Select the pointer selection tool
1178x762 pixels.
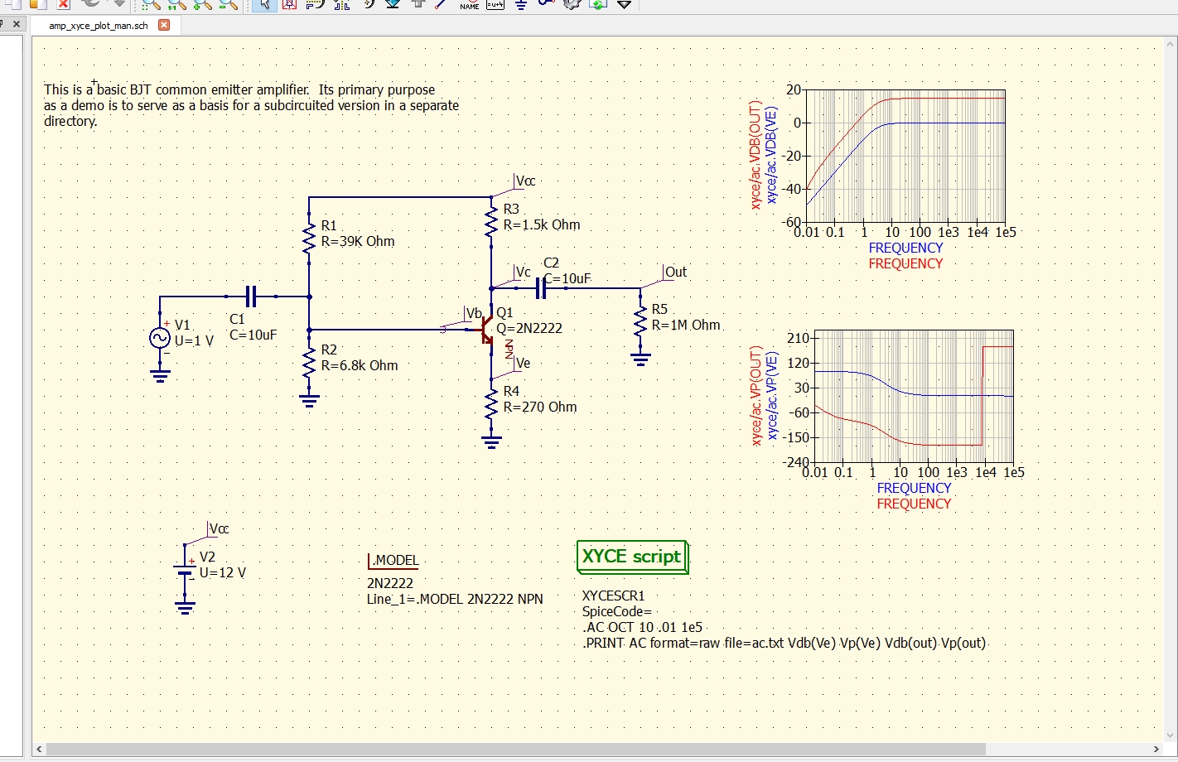pos(265,6)
